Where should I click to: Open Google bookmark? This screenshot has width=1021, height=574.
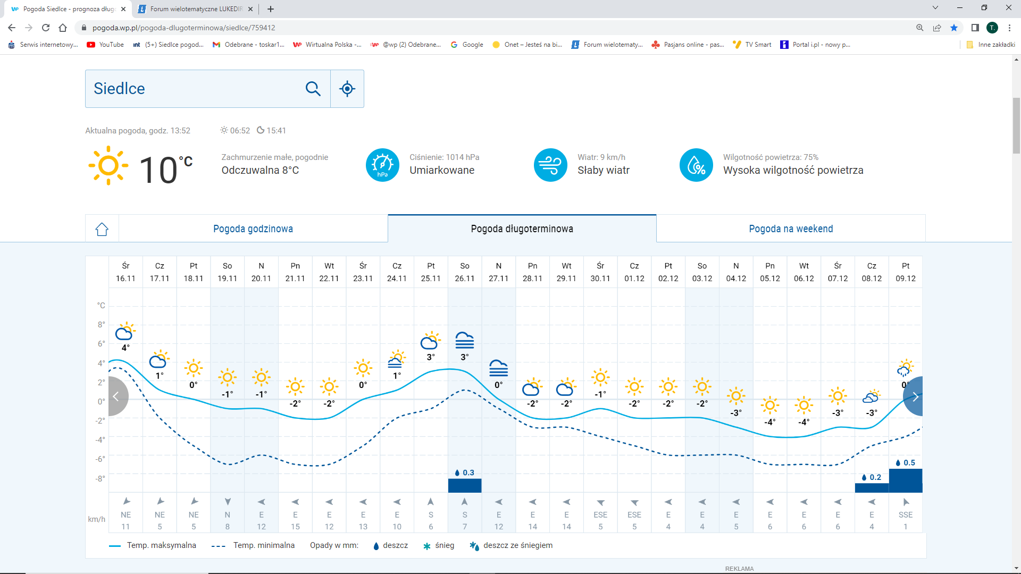pyautogui.click(x=467, y=45)
